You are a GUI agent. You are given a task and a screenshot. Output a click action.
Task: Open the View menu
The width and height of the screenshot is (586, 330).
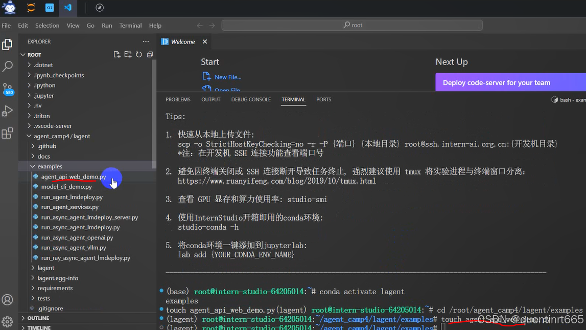click(x=73, y=26)
